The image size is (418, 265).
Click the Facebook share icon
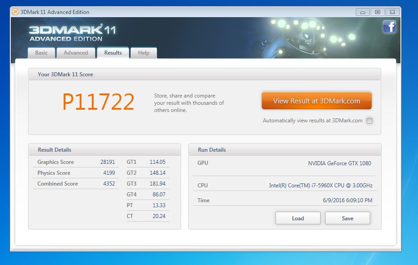pos(389,27)
